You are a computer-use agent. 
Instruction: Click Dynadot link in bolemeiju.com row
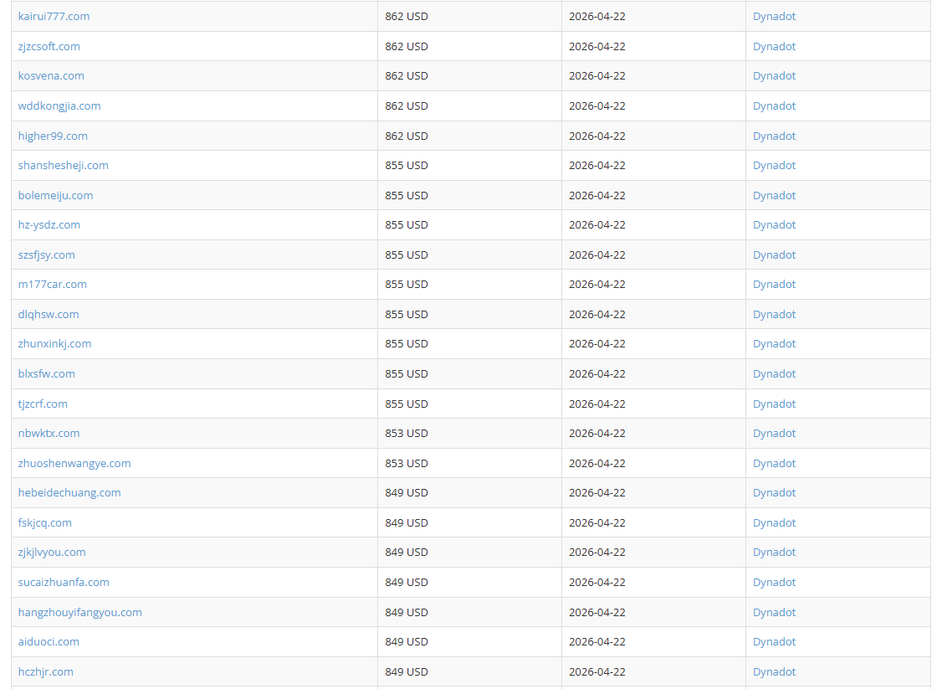click(774, 196)
